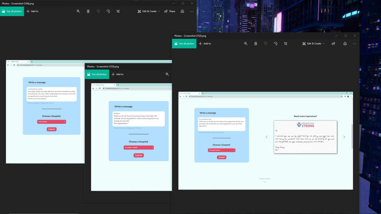
Task: Delete the photo in Screenshot (154) window
Action: click(88, 11)
